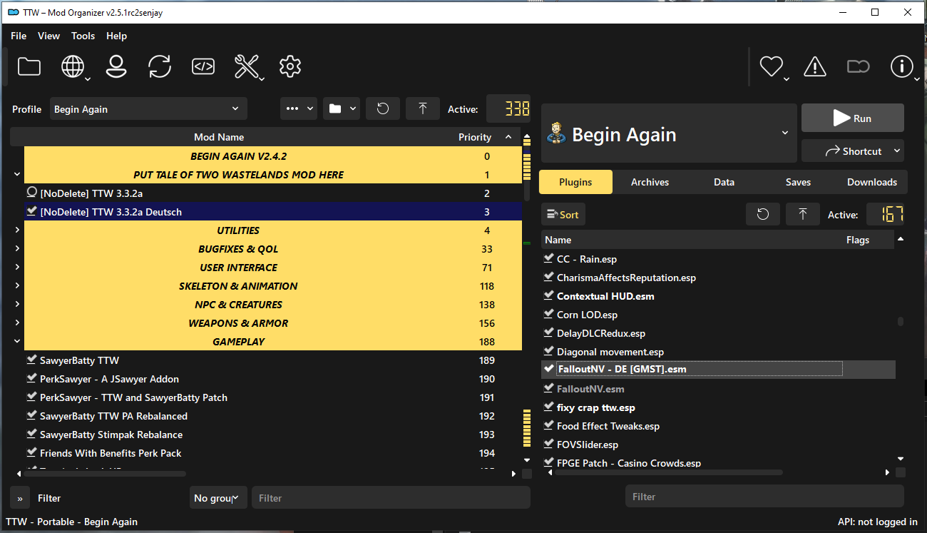
Task: Open the tools wrench and screwdriver icon
Action: click(247, 66)
